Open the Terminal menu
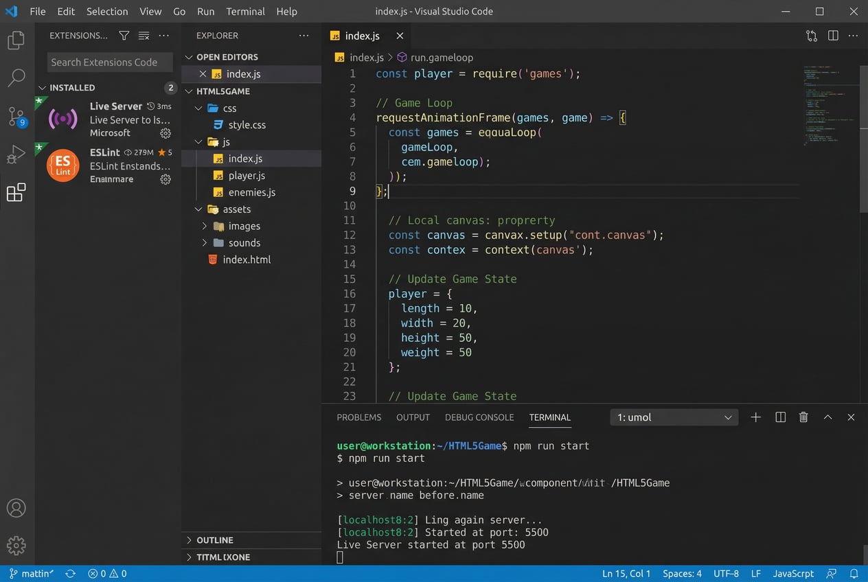The height and width of the screenshot is (582, 868). pyautogui.click(x=245, y=12)
